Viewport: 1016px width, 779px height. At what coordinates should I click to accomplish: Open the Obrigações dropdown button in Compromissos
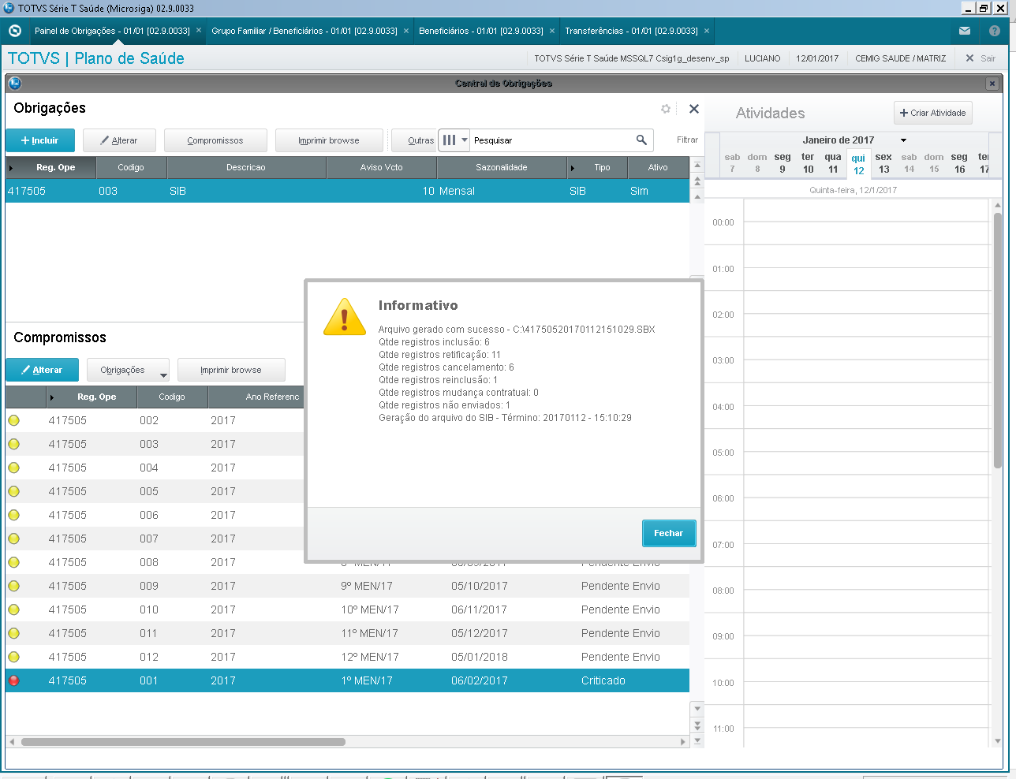pyautogui.click(x=128, y=370)
